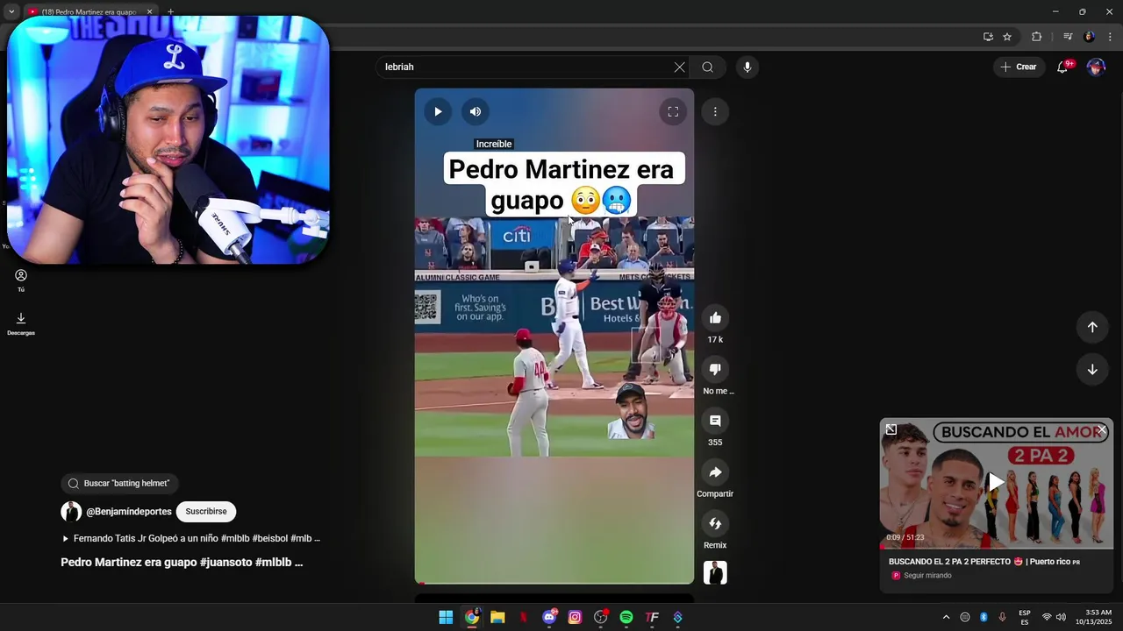1123x631 pixels.
Task: Bookmark this page with the star icon
Action: pos(1007,37)
